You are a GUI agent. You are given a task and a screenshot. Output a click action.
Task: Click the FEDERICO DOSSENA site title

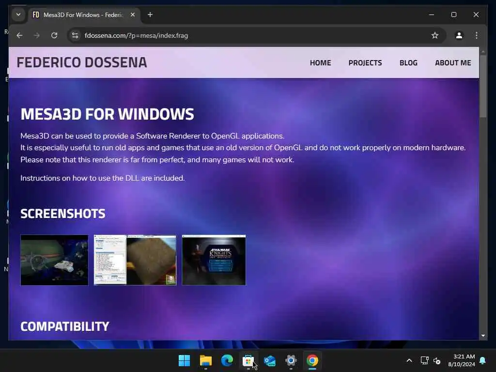point(82,62)
